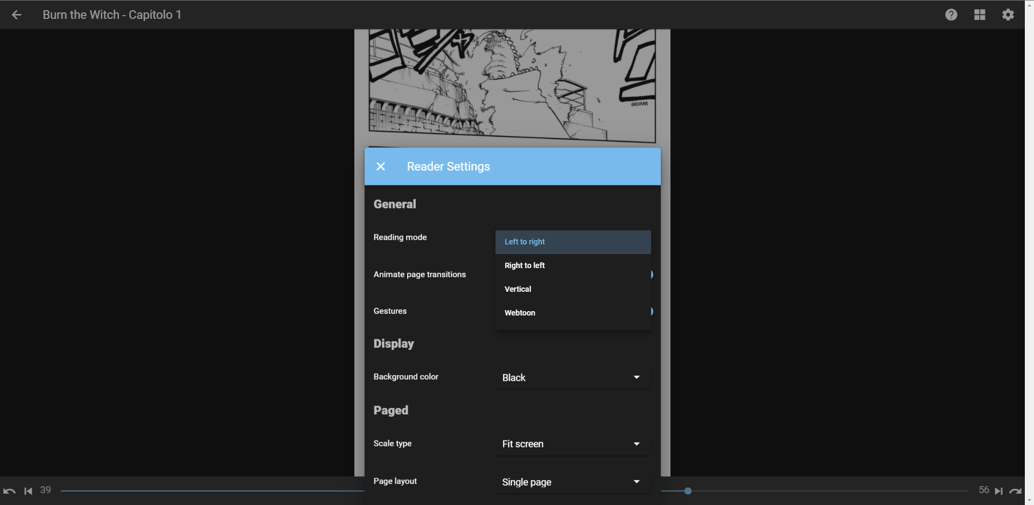Go to previous chapter with curved arrow
The width and height of the screenshot is (1034, 505).
click(9, 490)
